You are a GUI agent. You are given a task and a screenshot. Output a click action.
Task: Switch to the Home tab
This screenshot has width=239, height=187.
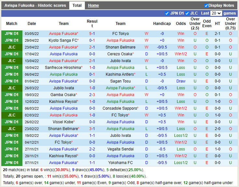pos(93,5)
